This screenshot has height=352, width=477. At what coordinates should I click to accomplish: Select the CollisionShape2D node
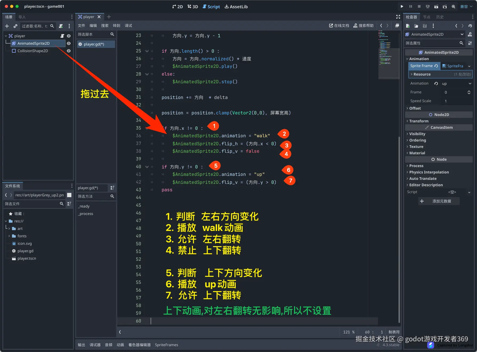click(33, 51)
